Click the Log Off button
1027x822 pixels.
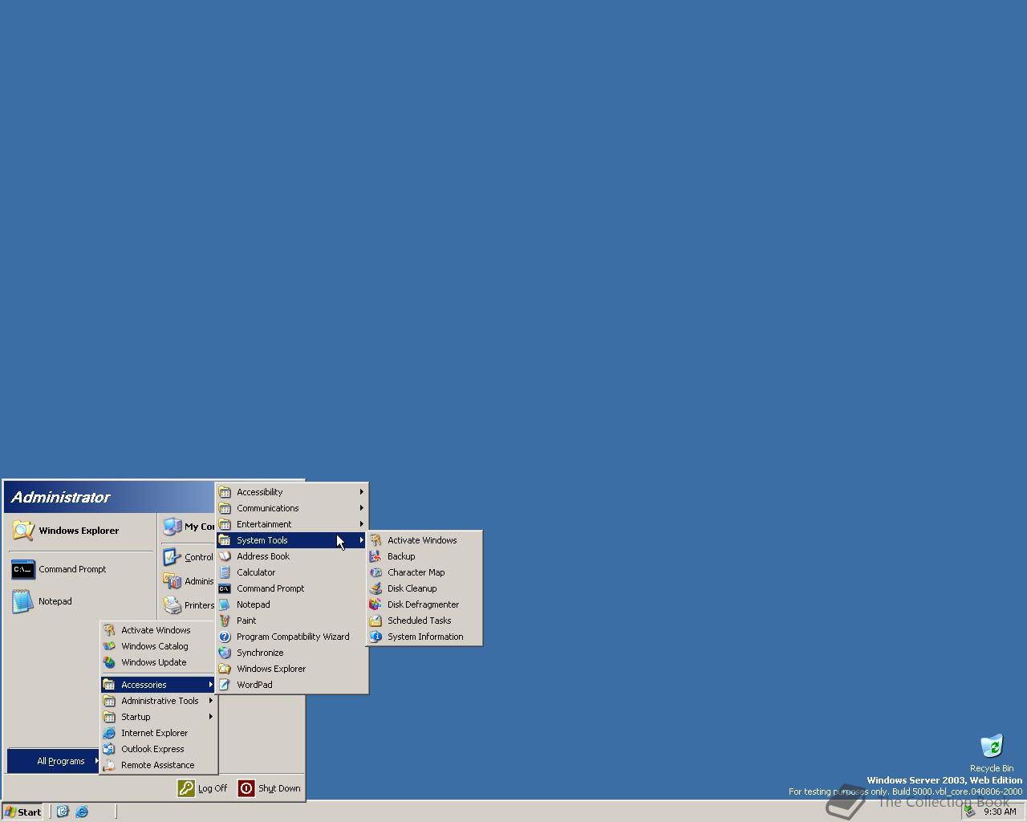[x=203, y=788]
